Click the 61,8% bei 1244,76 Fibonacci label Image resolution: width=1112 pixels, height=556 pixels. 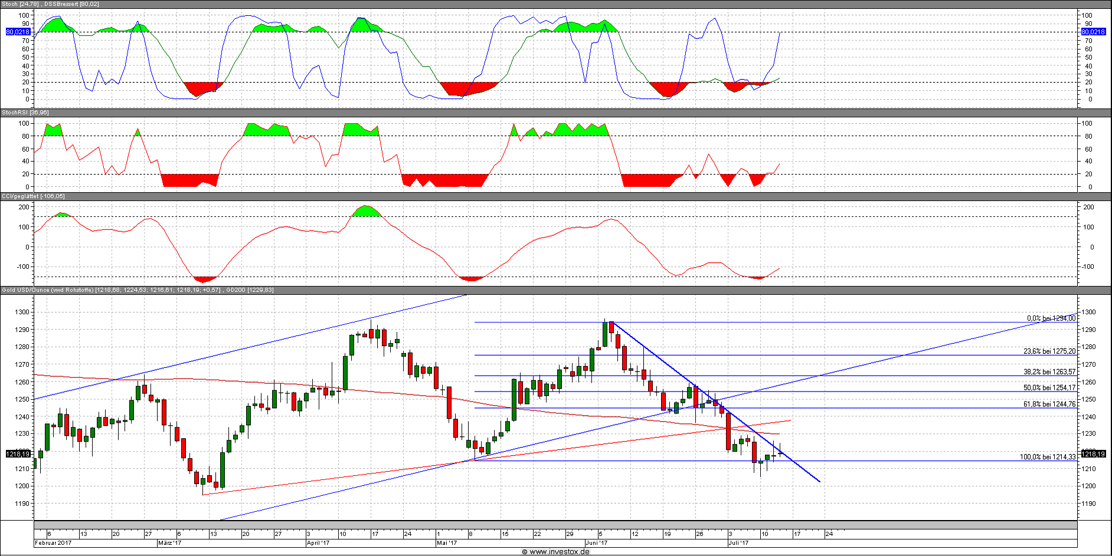(1049, 404)
